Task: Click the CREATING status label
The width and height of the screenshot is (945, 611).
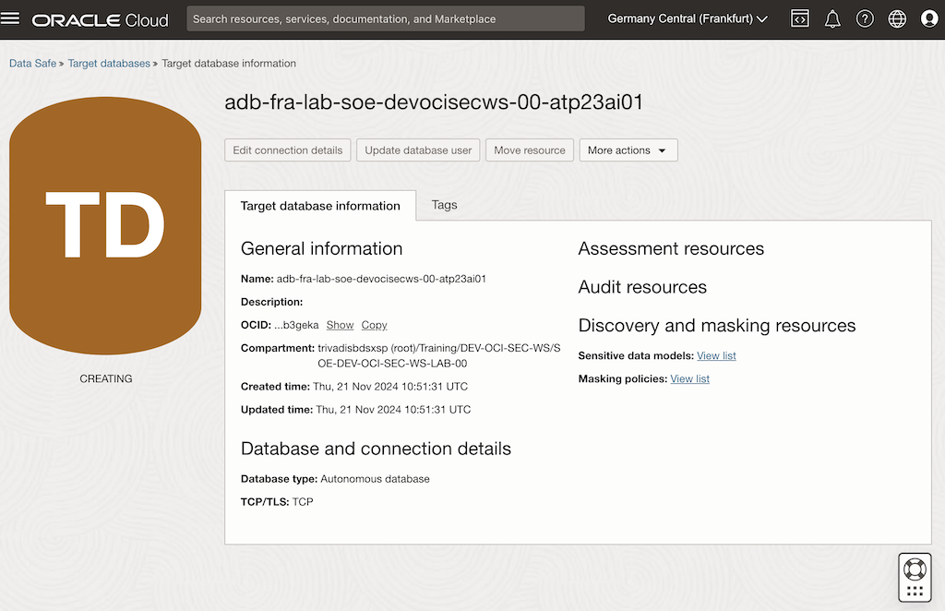Action: 106,378
